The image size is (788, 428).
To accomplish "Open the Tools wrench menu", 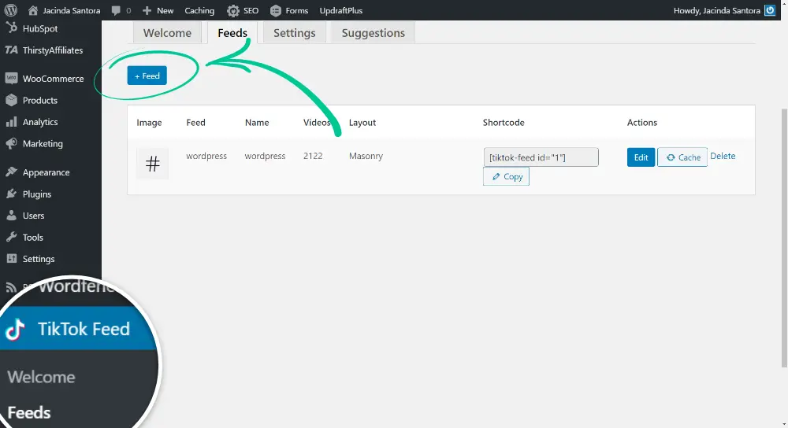I will (32, 237).
